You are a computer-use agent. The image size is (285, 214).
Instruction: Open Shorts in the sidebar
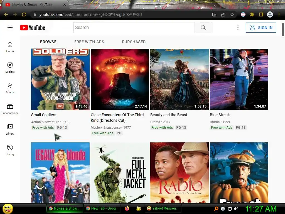tap(10, 88)
